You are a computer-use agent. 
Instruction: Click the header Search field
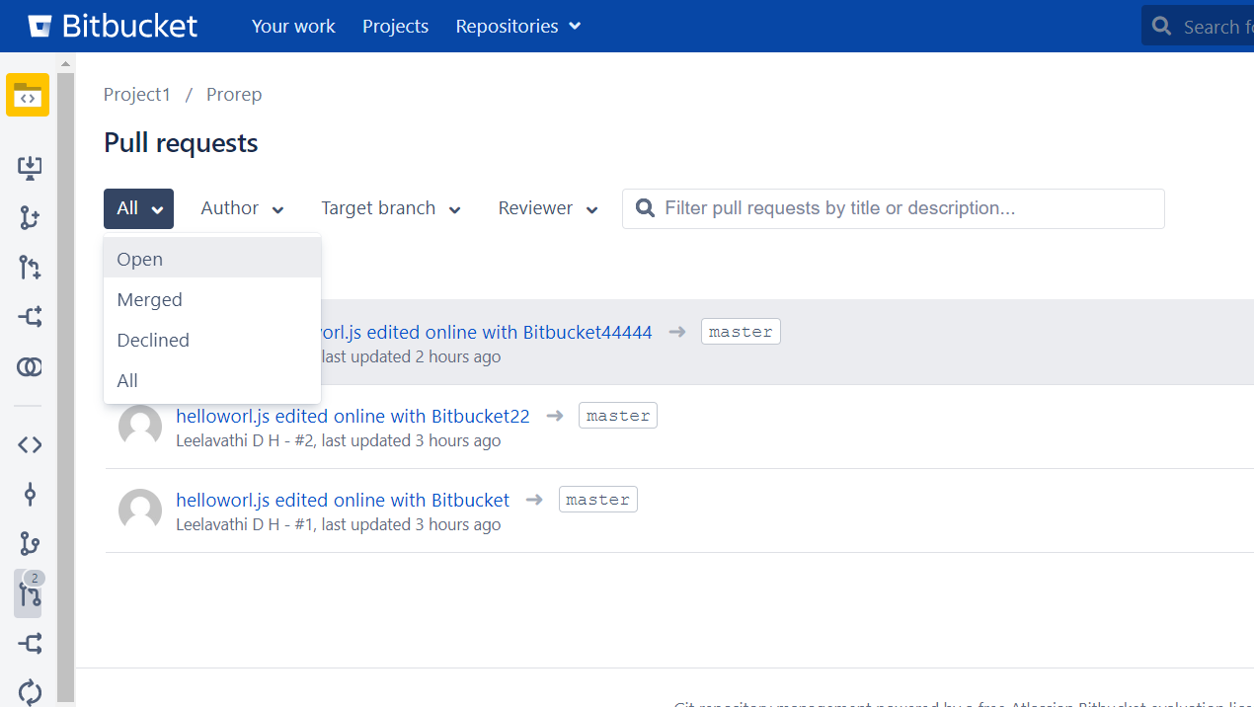click(1198, 27)
